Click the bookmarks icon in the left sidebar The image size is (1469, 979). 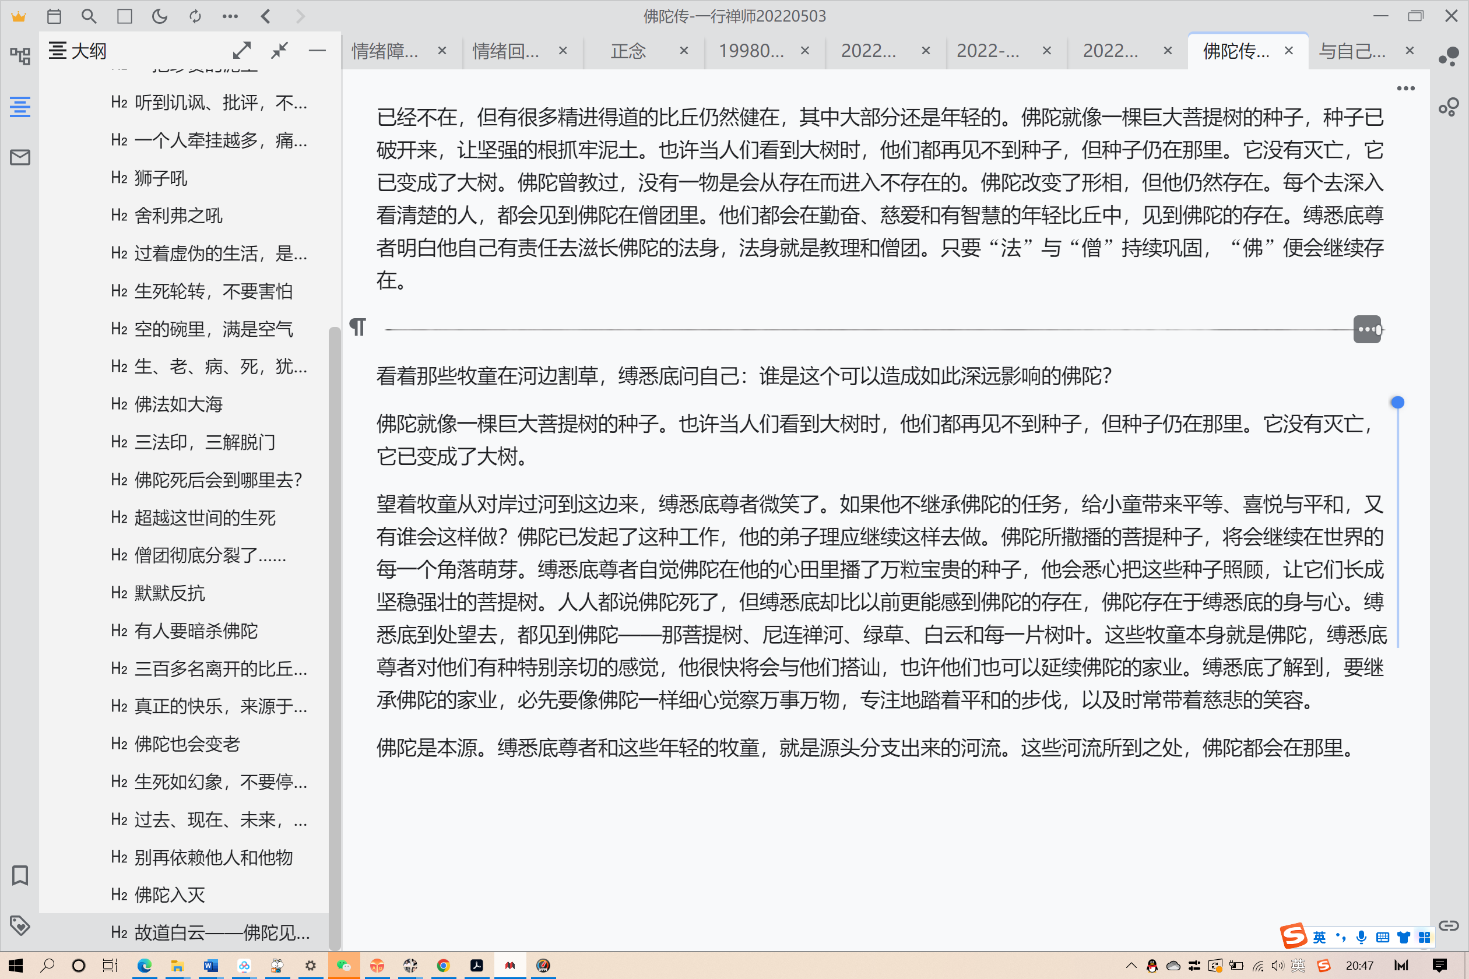tap(20, 875)
